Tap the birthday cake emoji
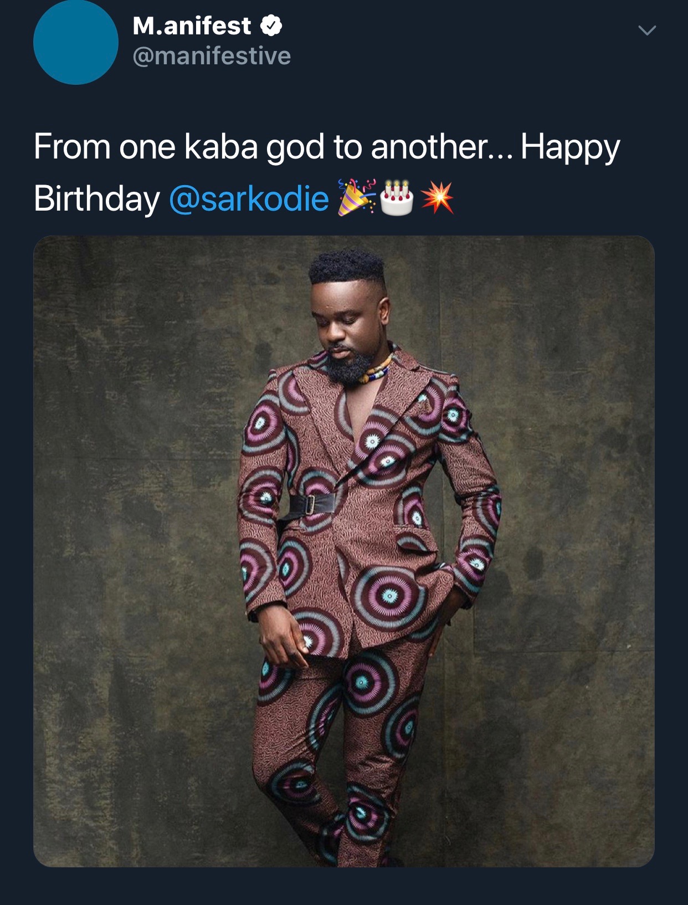688x905 pixels. [x=397, y=197]
